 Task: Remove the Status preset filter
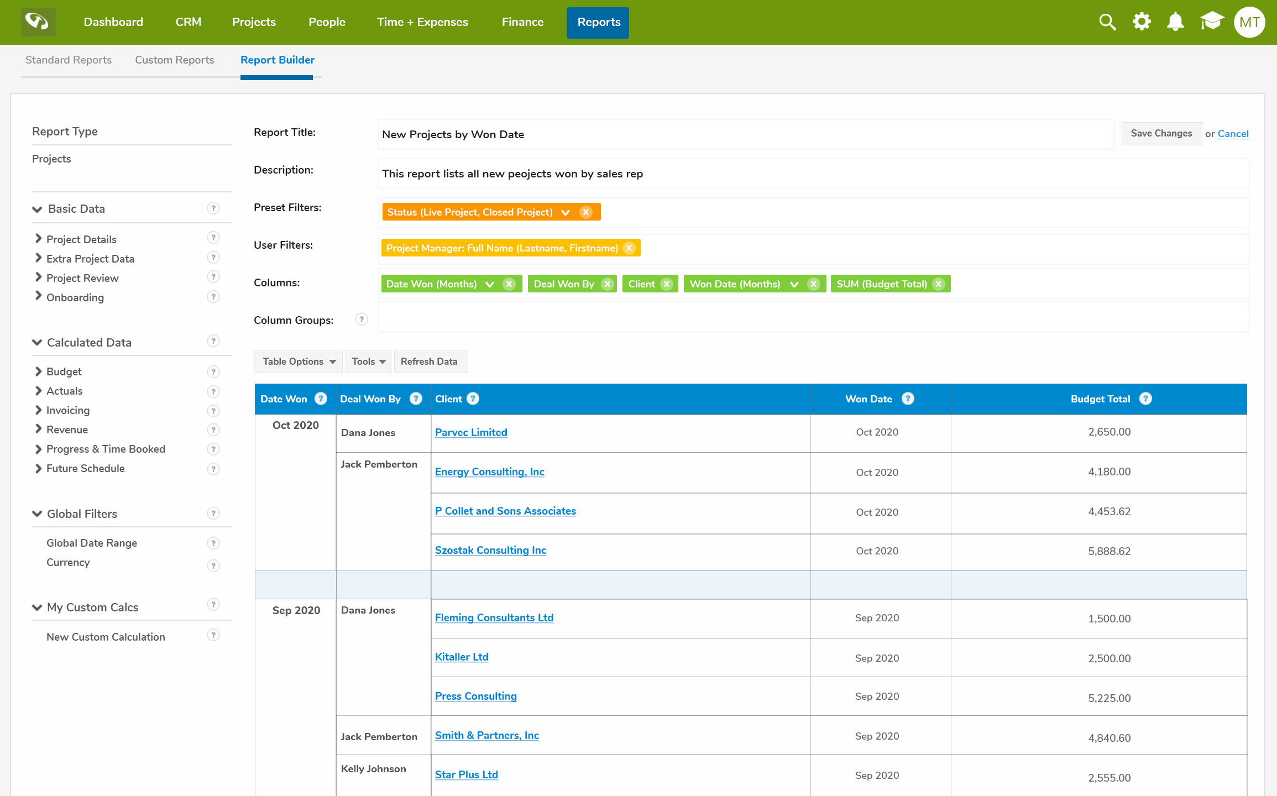[586, 212]
